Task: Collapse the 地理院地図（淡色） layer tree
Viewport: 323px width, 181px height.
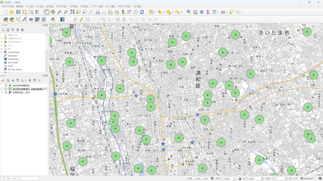Action: point(2,93)
